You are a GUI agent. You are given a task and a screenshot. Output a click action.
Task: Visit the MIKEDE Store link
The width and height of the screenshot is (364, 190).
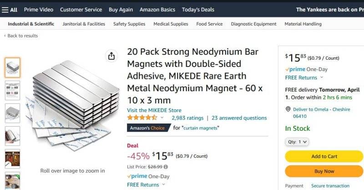154,110
